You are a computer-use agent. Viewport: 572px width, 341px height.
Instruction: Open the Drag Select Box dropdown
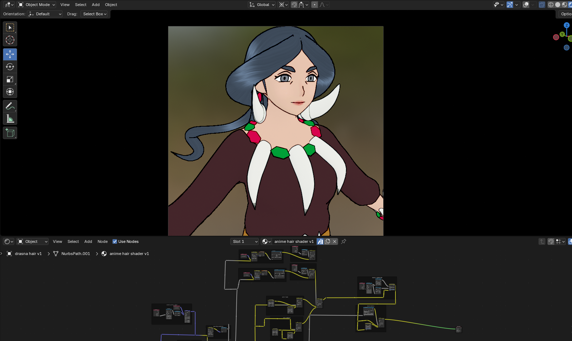click(94, 14)
